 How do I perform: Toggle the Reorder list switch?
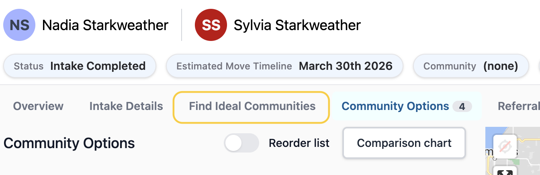click(x=241, y=143)
